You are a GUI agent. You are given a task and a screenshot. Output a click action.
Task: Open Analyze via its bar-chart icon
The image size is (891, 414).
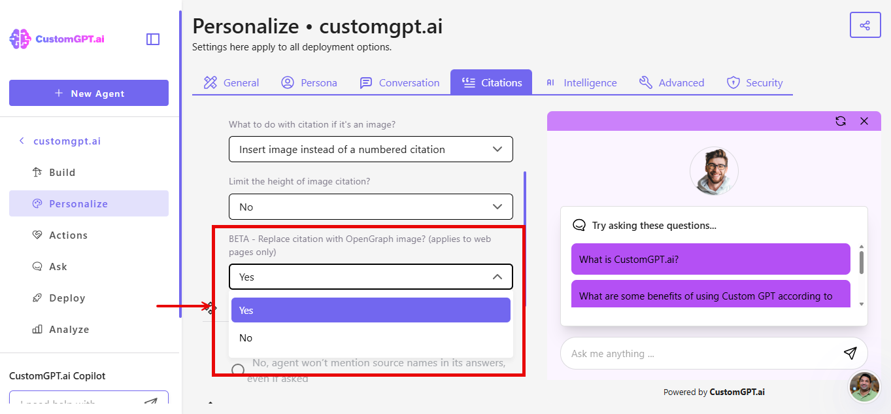click(39, 329)
